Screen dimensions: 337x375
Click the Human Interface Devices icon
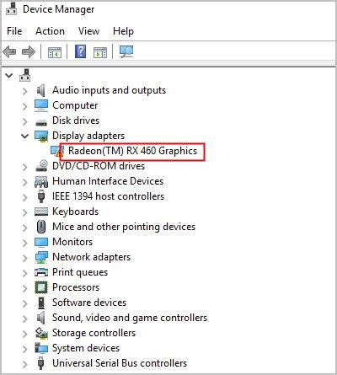click(x=41, y=181)
